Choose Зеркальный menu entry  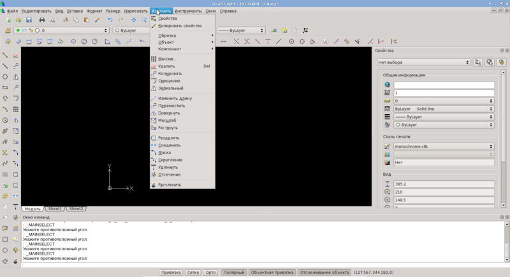[182, 89]
